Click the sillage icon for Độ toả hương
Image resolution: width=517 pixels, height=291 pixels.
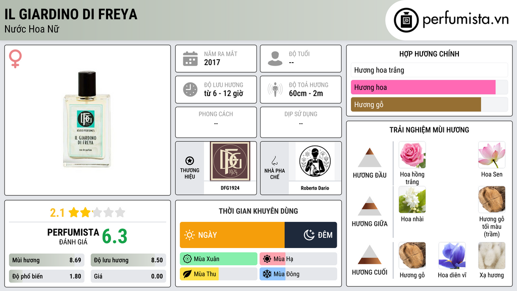[x=275, y=89]
